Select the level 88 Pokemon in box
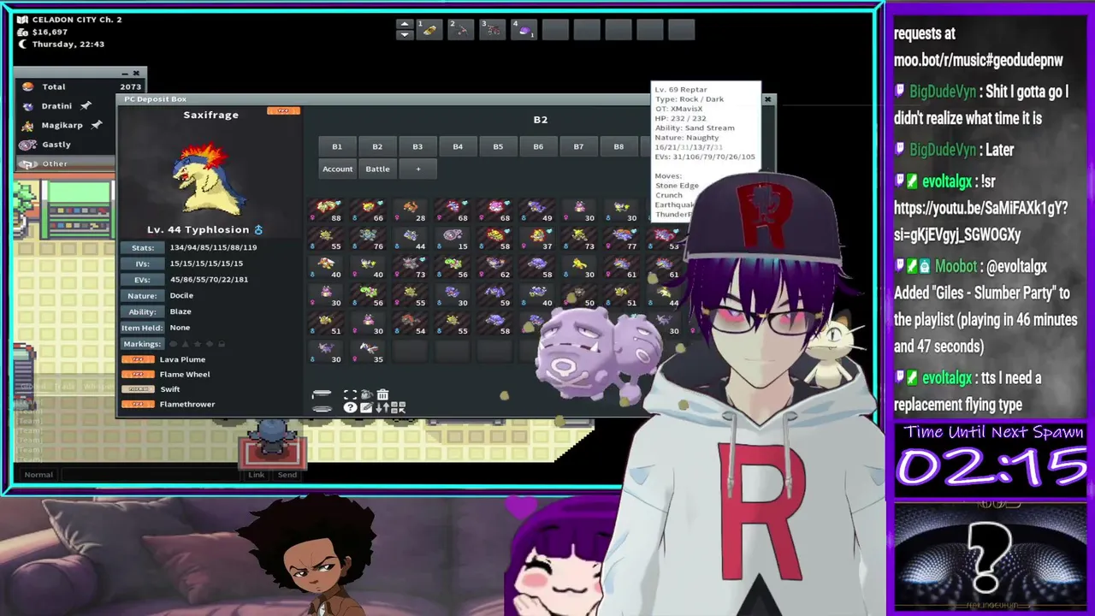Image resolution: width=1095 pixels, height=616 pixels. pos(327,210)
